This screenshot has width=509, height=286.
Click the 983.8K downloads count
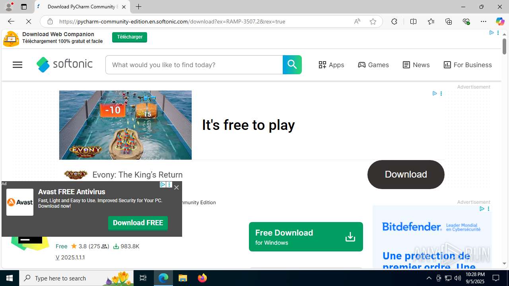pyautogui.click(x=126, y=246)
